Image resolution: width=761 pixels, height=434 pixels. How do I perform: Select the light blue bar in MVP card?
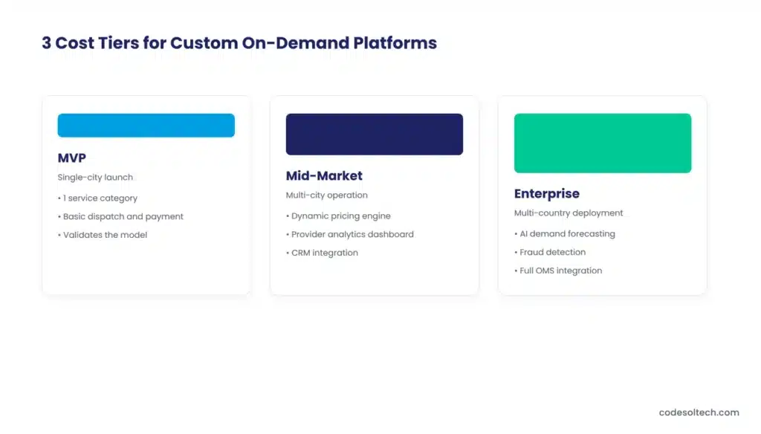tap(146, 126)
